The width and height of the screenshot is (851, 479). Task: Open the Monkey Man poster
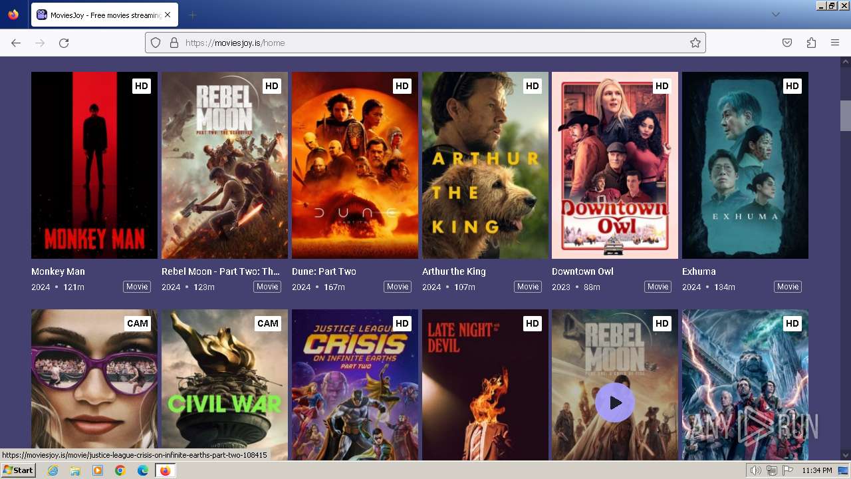pos(94,165)
